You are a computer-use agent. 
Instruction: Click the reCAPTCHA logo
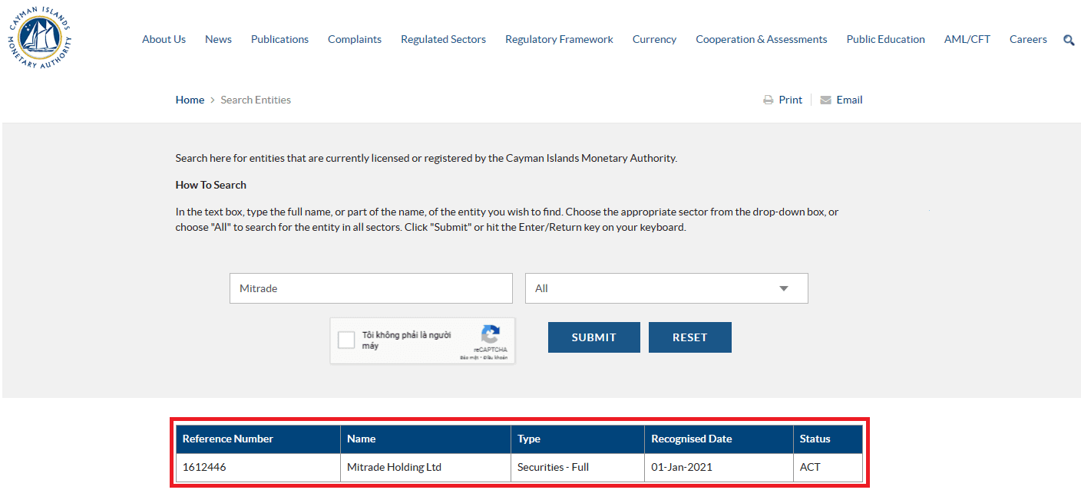pyautogui.click(x=491, y=335)
